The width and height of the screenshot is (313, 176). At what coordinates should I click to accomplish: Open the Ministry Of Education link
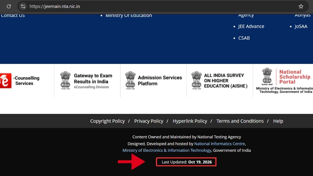[x=129, y=15]
